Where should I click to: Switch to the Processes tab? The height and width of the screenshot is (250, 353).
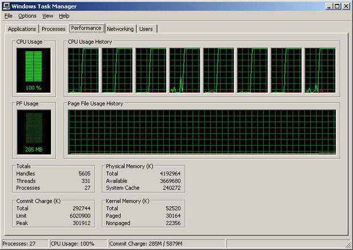pos(54,29)
